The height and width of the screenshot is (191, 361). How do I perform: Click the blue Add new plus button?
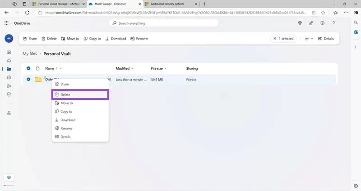pos(9,39)
